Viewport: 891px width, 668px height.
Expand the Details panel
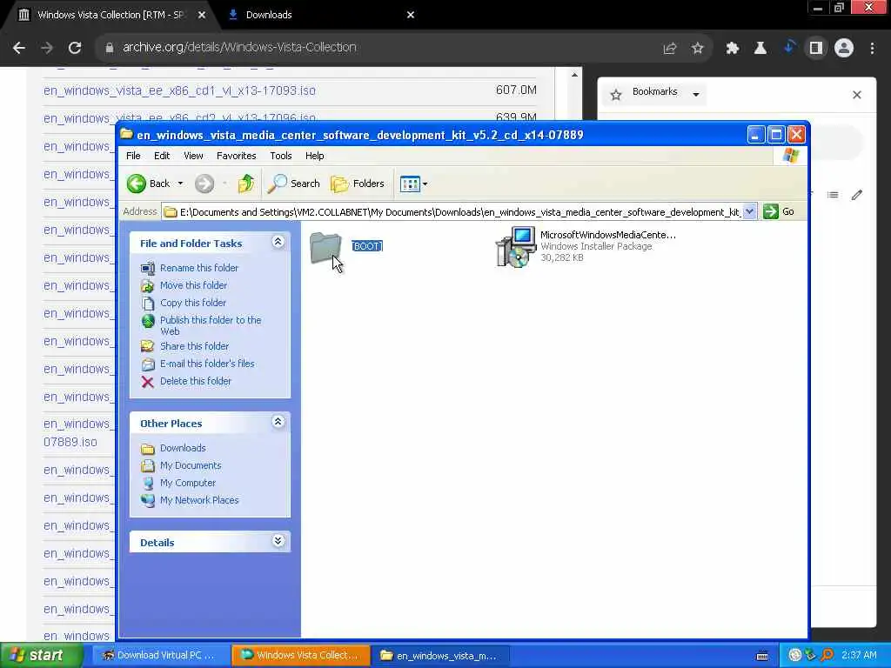click(278, 541)
